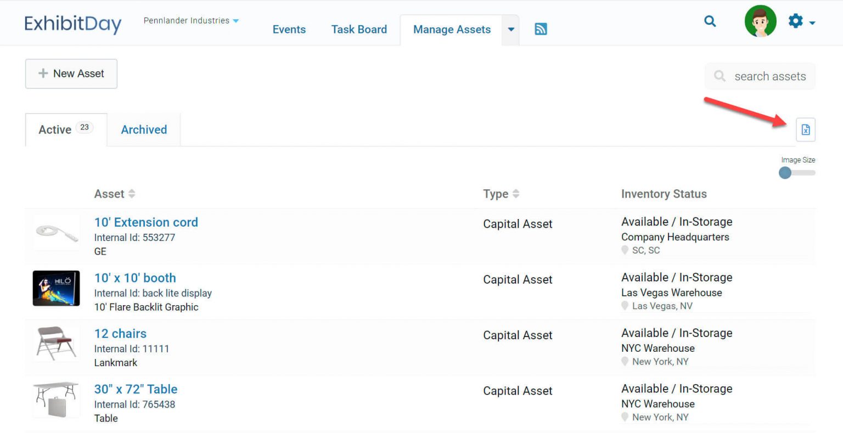
Task: Open the settings gear menu
Action: coord(795,20)
